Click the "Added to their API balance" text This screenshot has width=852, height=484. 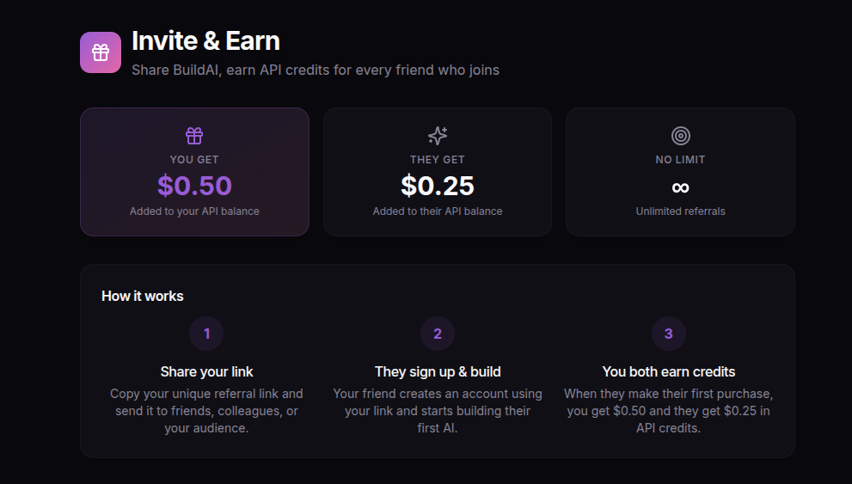438,211
